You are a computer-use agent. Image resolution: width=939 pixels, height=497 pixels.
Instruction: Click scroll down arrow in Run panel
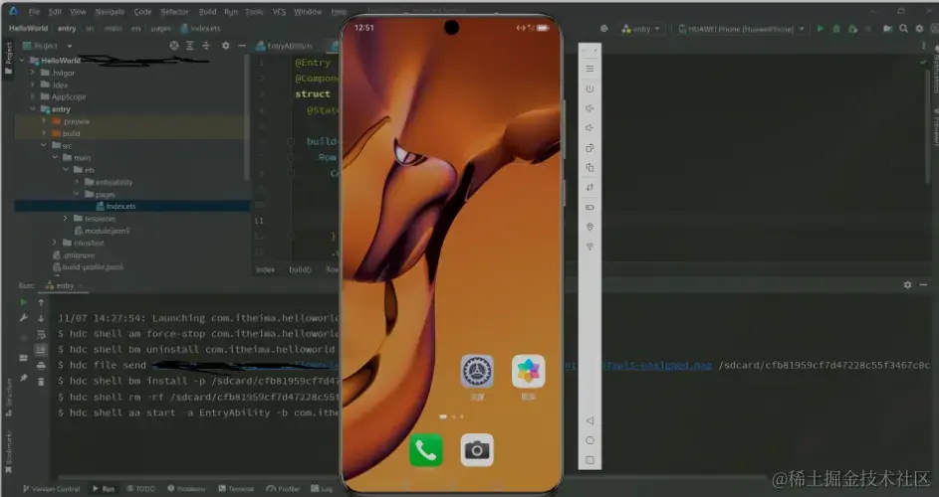(x=41, y=318)
